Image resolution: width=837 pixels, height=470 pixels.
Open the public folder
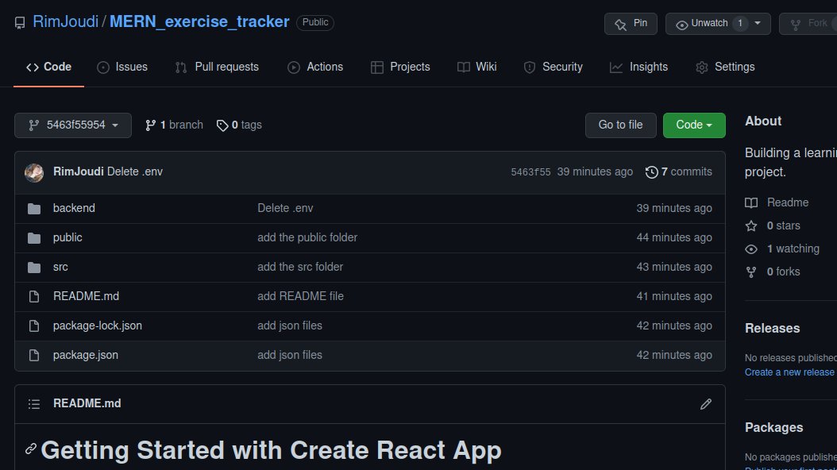pos(67,237)
